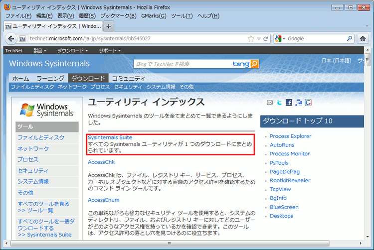The height and width of the screenshot is (250, 374).
Task: Share via the Google bookmark icon
Action: tap(308, 103)
